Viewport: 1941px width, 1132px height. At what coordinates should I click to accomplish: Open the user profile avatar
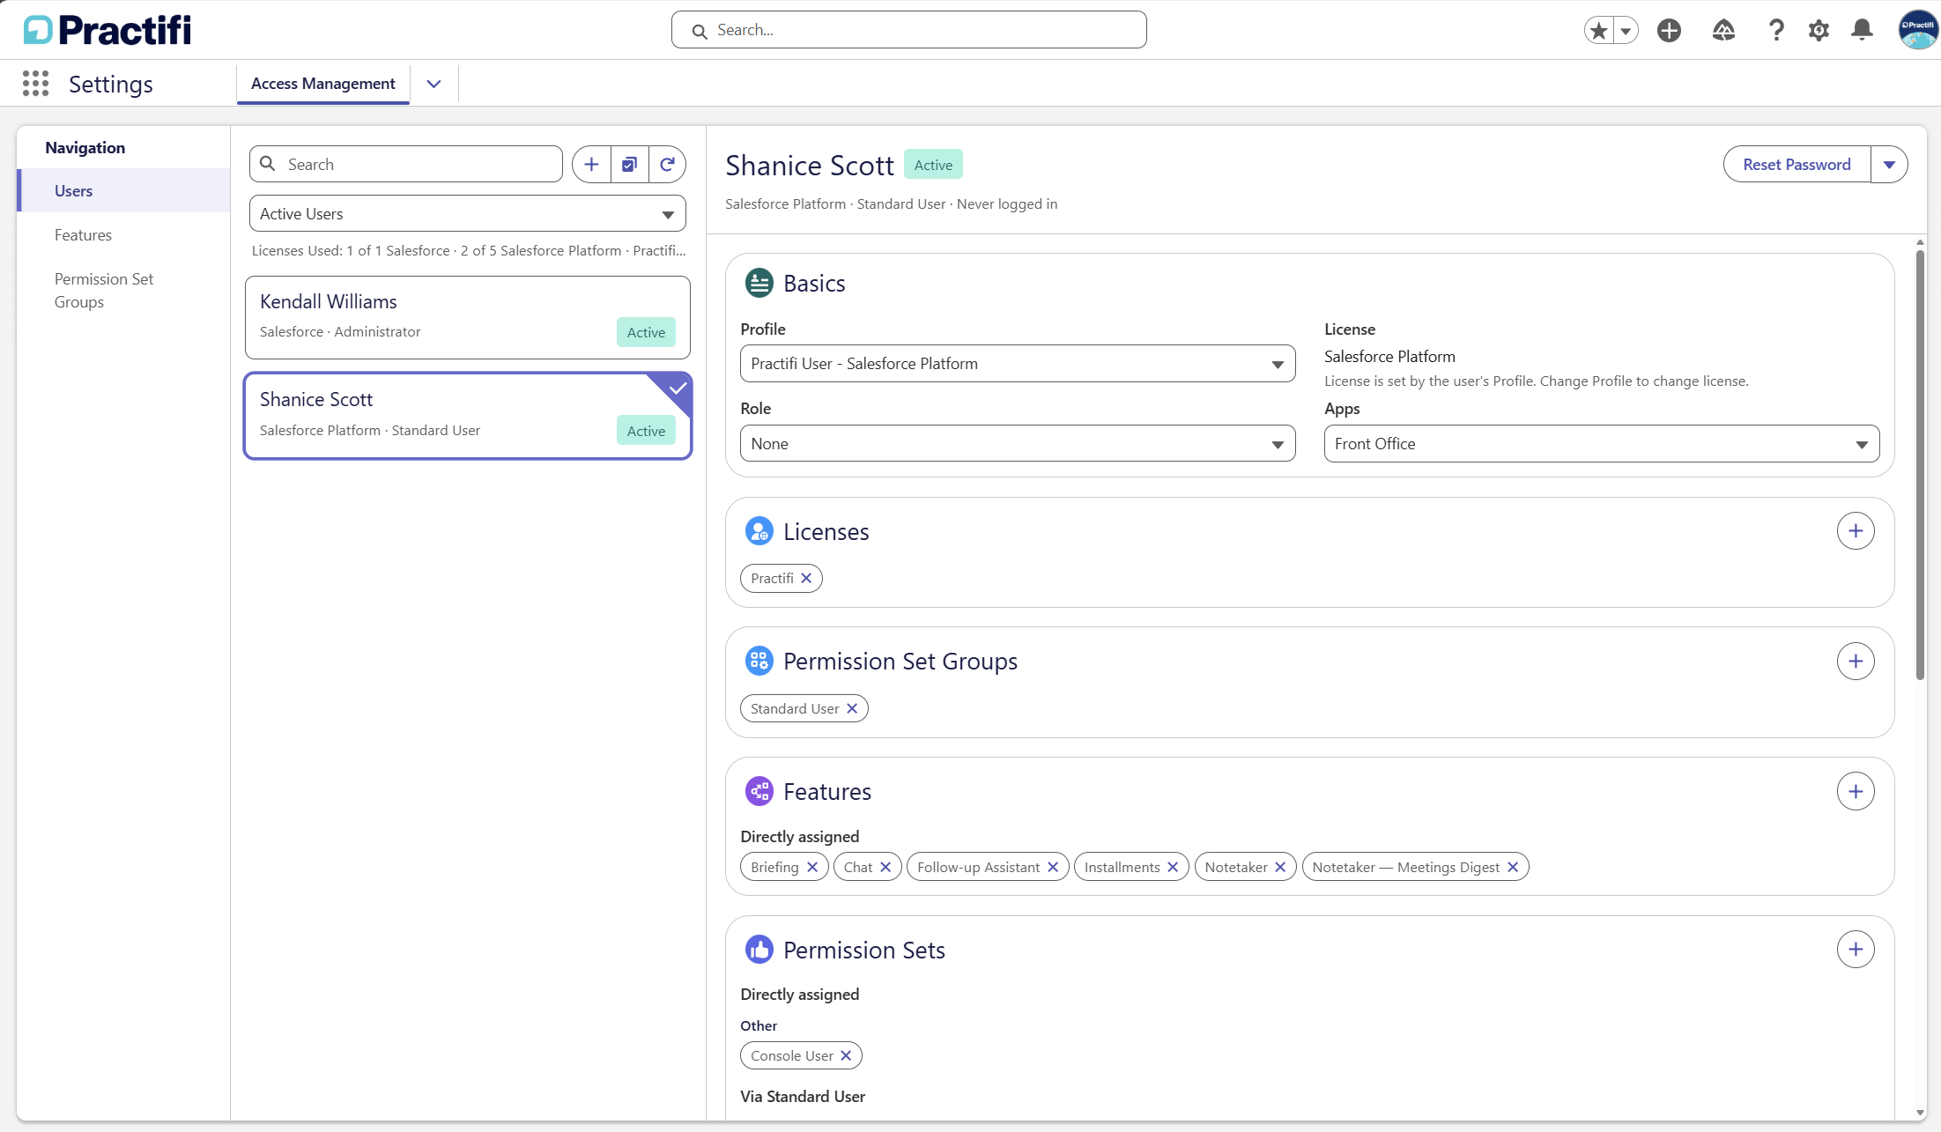1917,30
